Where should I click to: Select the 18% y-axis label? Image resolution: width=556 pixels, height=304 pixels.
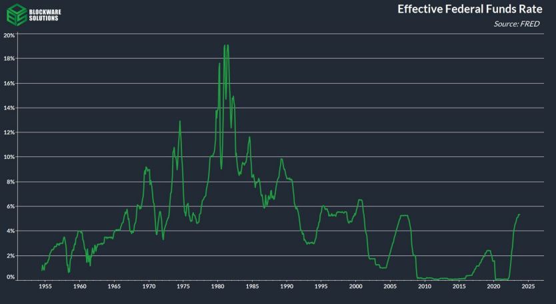point(9,59)
